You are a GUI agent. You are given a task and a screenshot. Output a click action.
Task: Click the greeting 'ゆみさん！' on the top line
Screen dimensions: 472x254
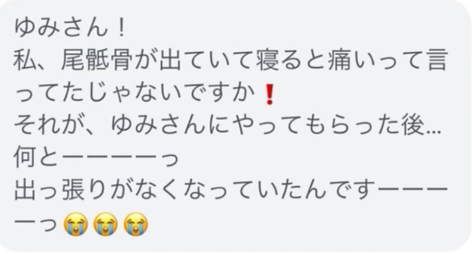pyautogui.click(x=71, y=28)
